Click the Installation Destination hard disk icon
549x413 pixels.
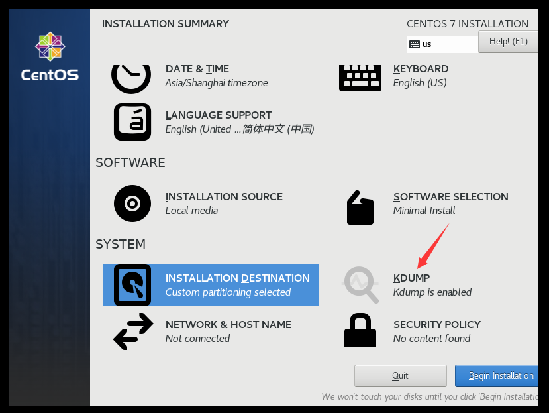132,284
